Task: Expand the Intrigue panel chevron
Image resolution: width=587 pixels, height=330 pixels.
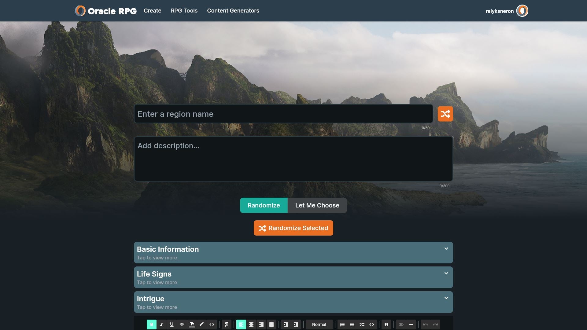Action: point(446,298)
